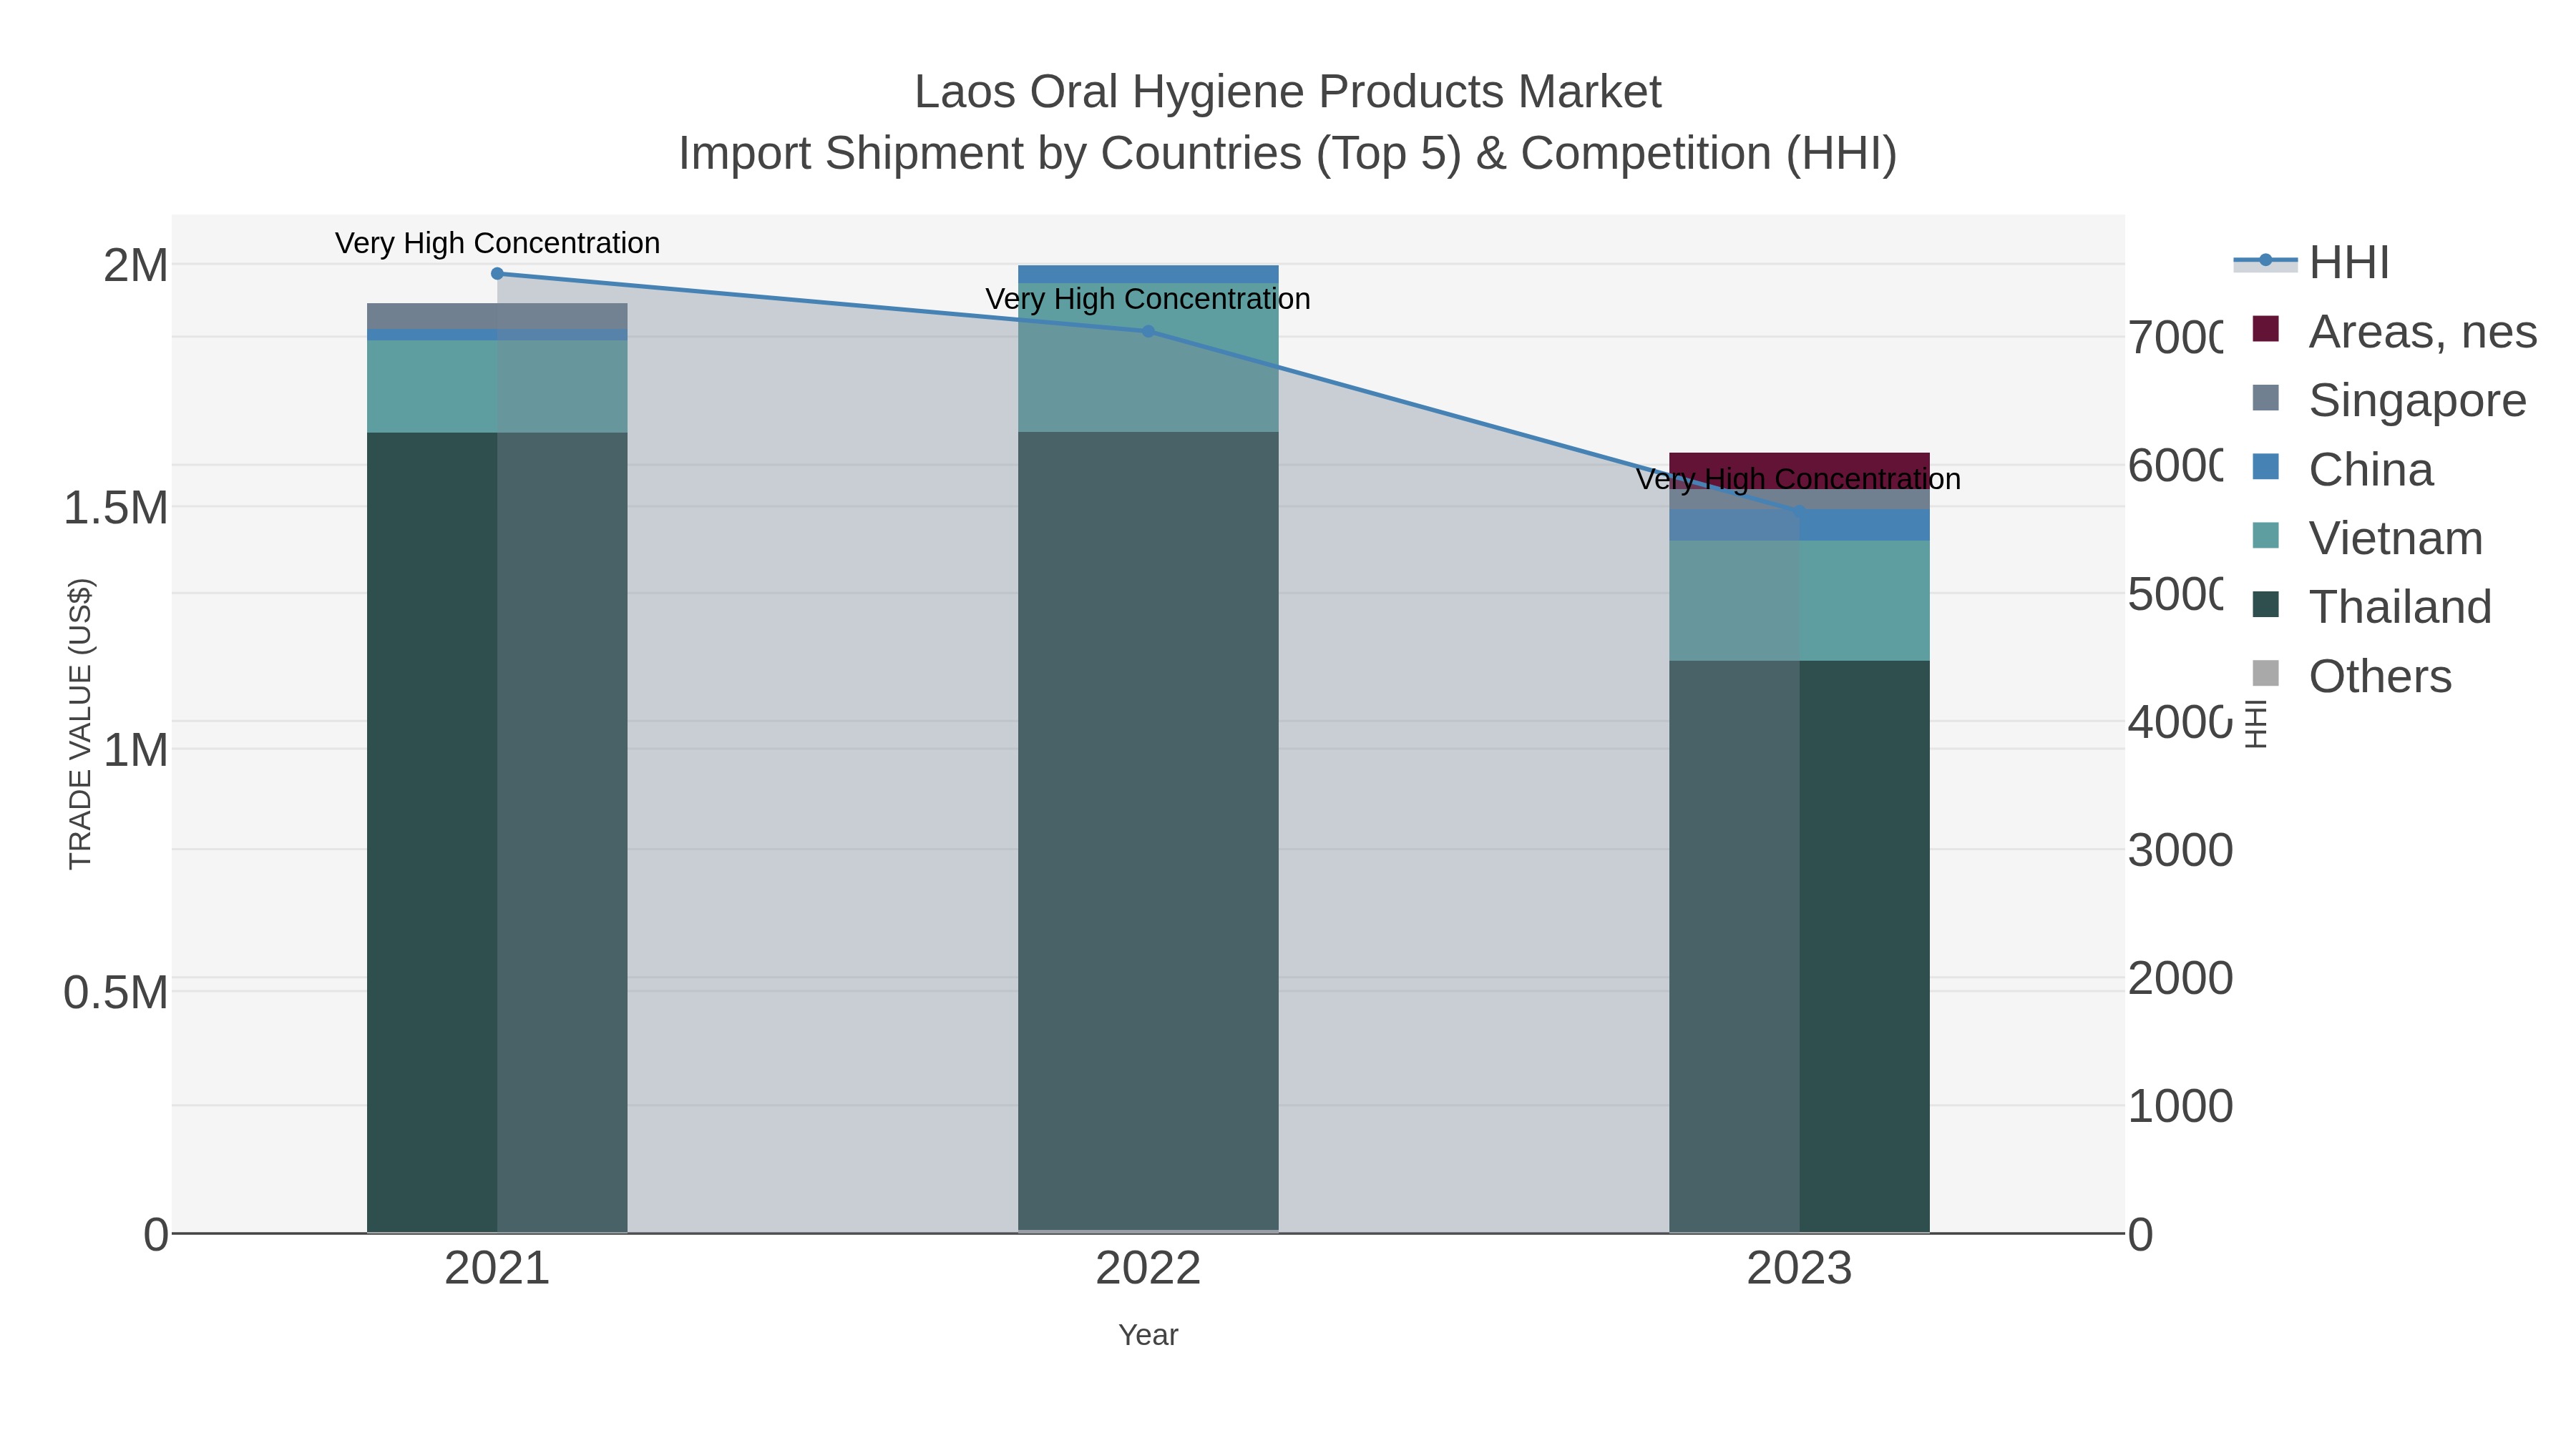
Task: Toggle the HHI legend entry
Action: point(2311,262)
